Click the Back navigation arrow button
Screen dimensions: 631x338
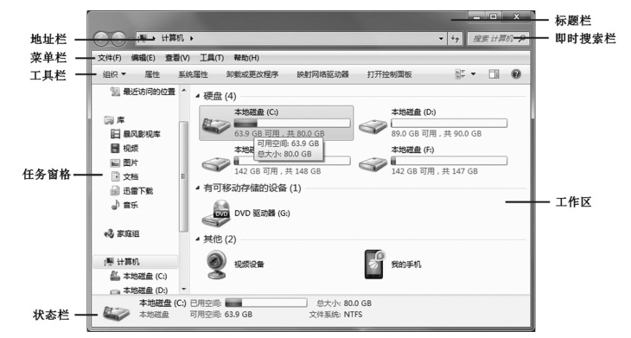pyautogui.click(x=101, y=39)
